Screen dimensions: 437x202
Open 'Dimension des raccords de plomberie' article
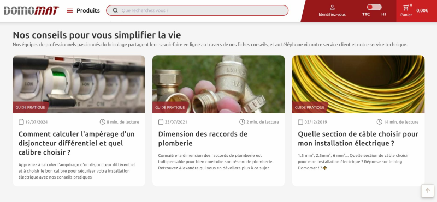tap(203, 139)
